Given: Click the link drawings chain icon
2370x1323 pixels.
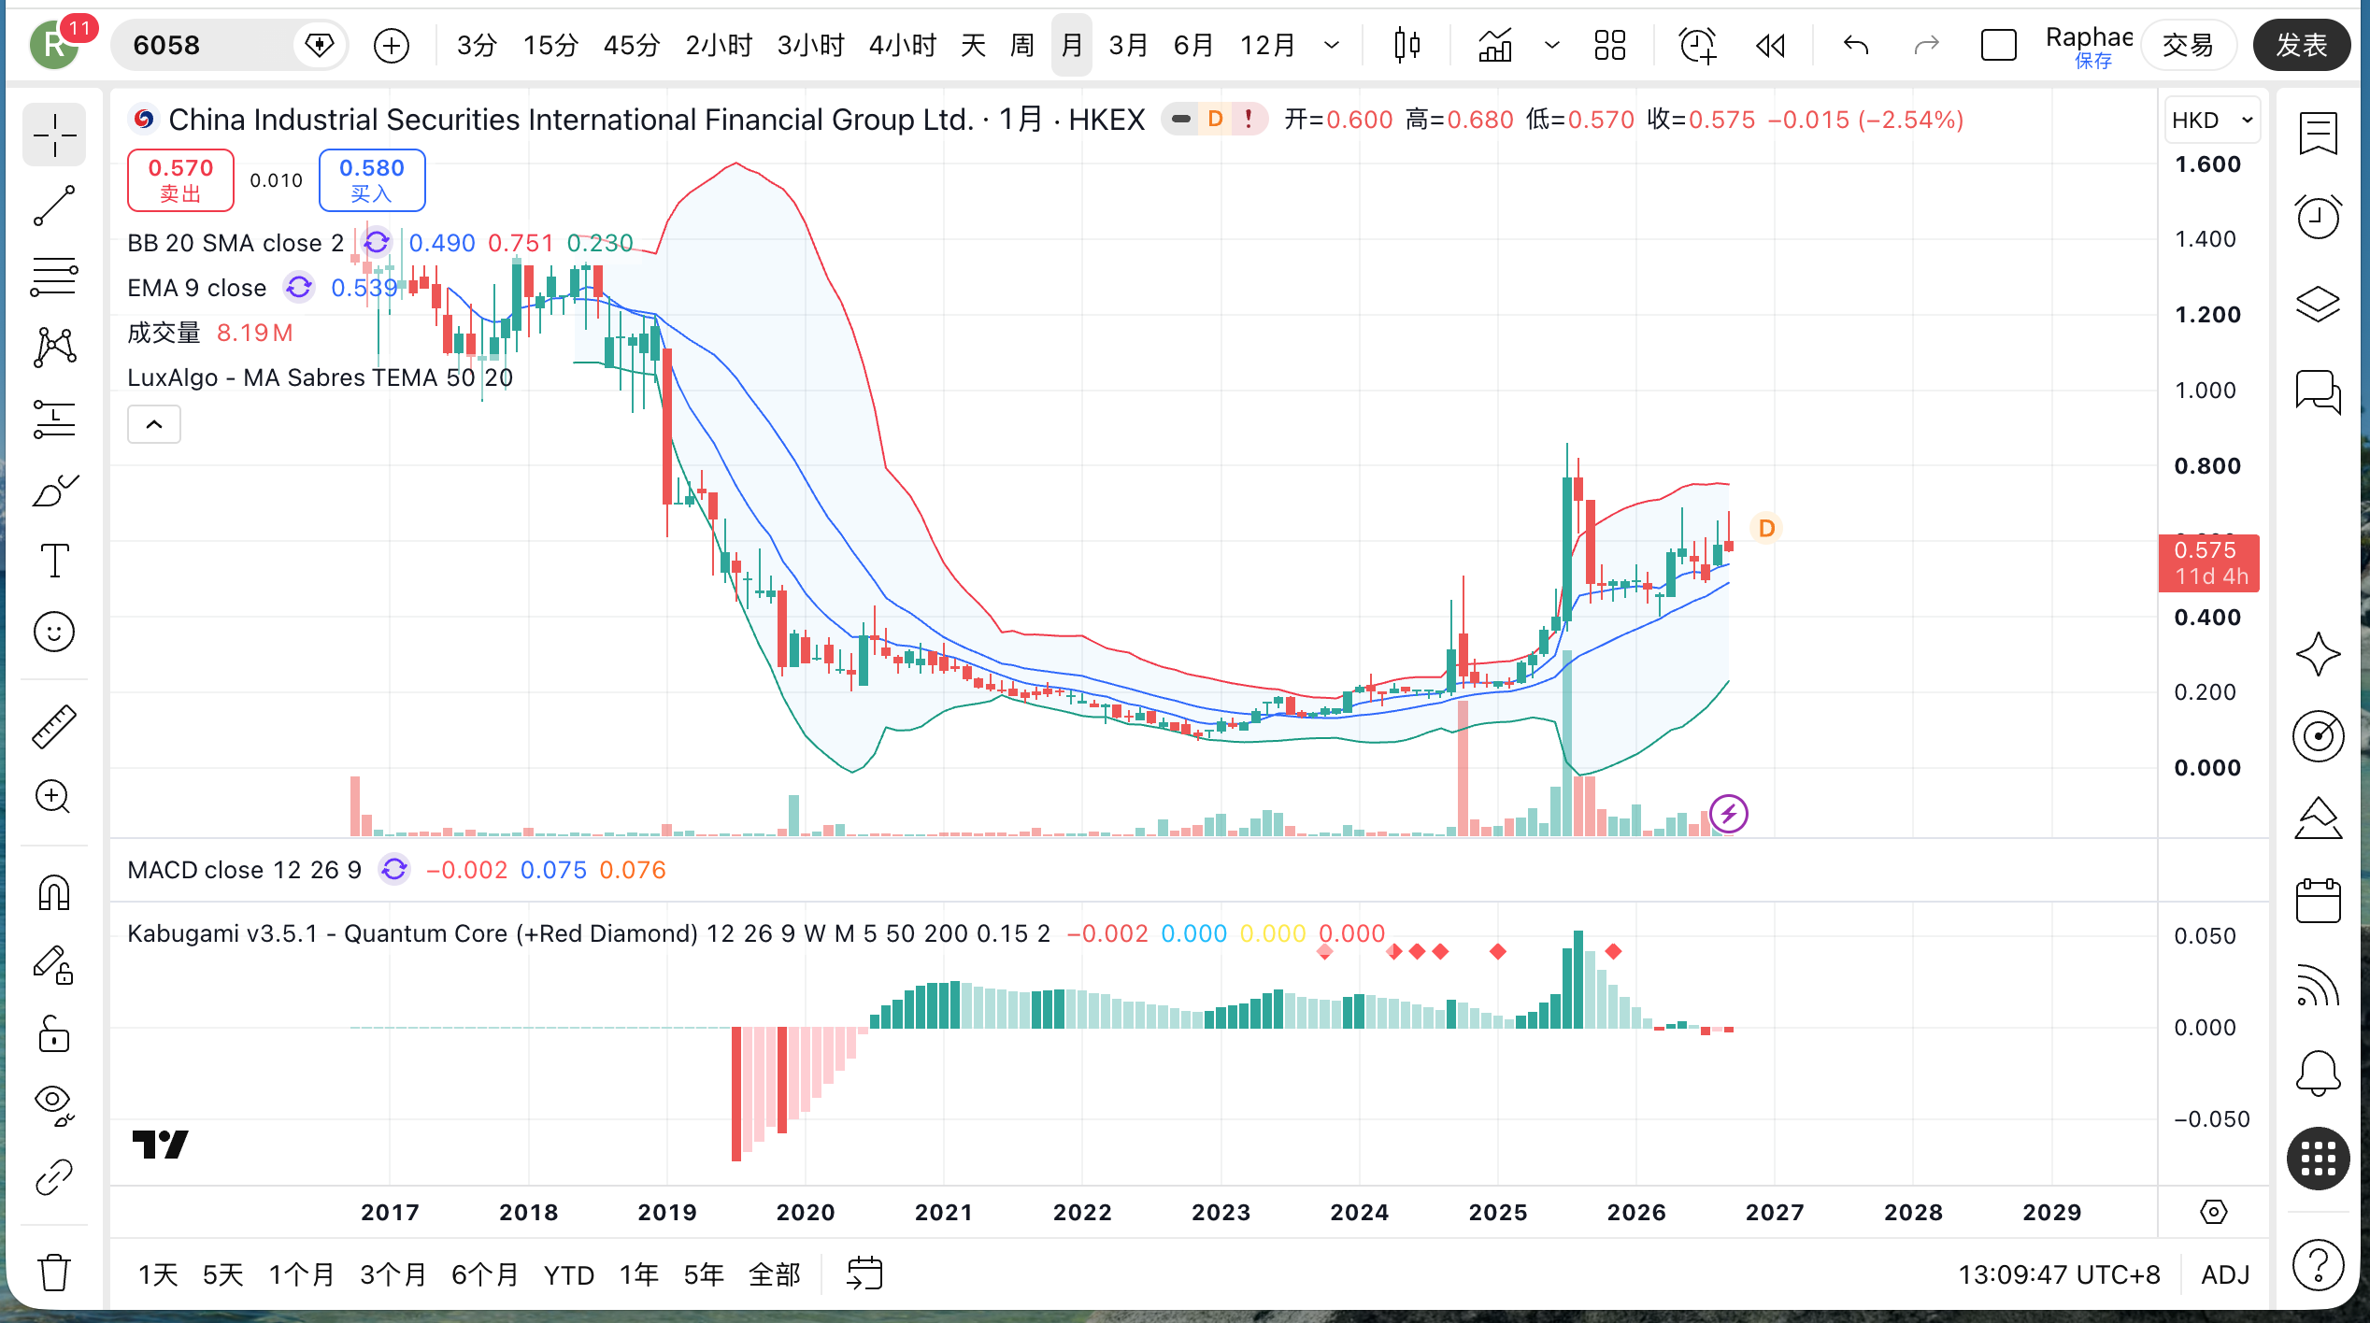Looking at the screenshot, I should [x=54, y=1177].
